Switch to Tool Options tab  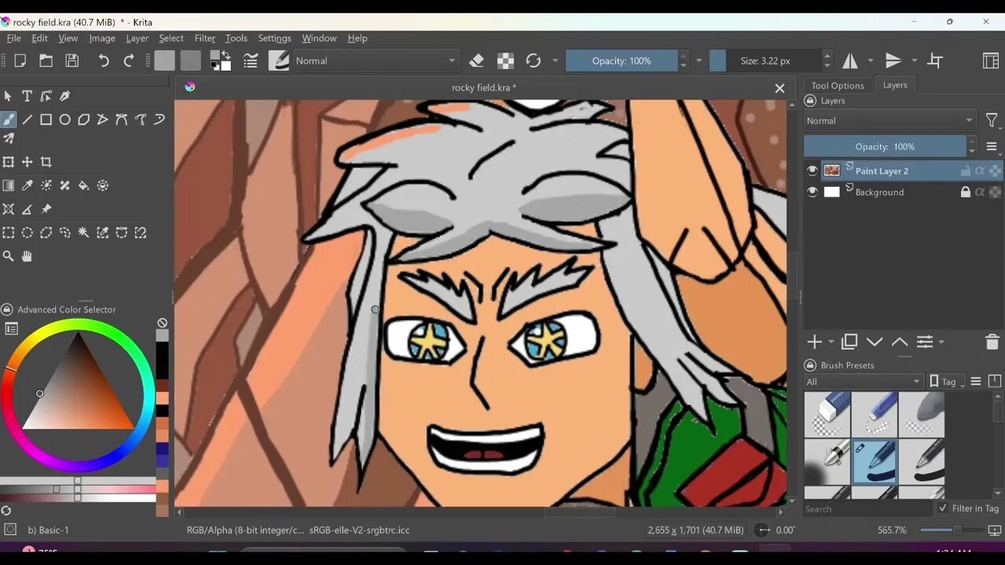tap(837, 86)
